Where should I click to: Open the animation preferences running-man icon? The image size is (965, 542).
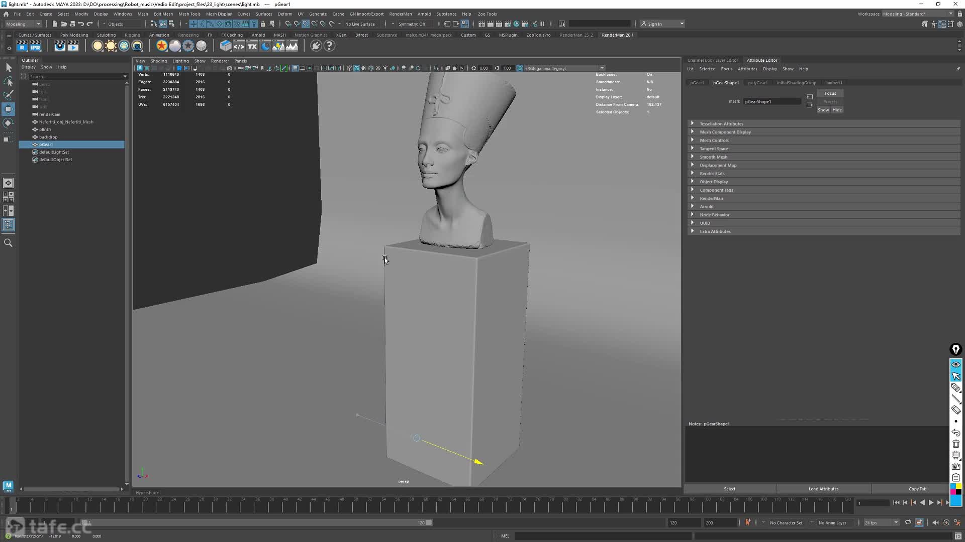click(957, 522)
